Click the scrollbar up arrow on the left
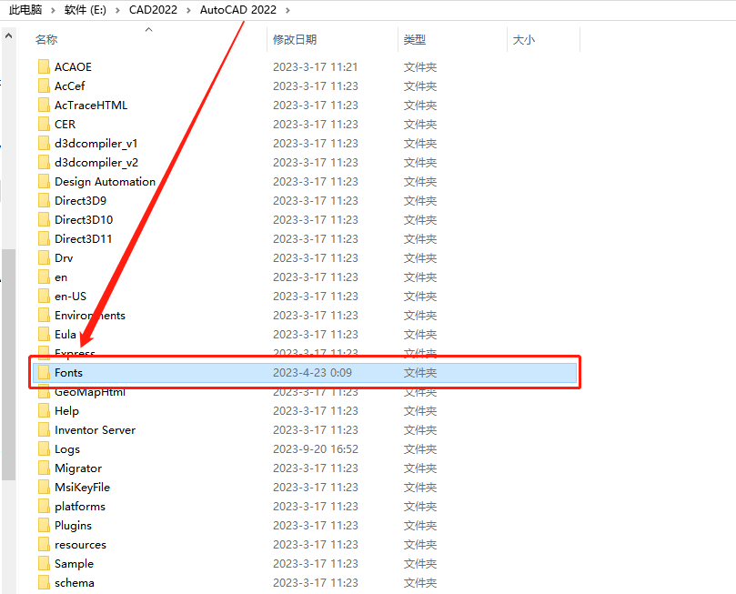The width and height of the screenshot is (736, 594). 8,36
